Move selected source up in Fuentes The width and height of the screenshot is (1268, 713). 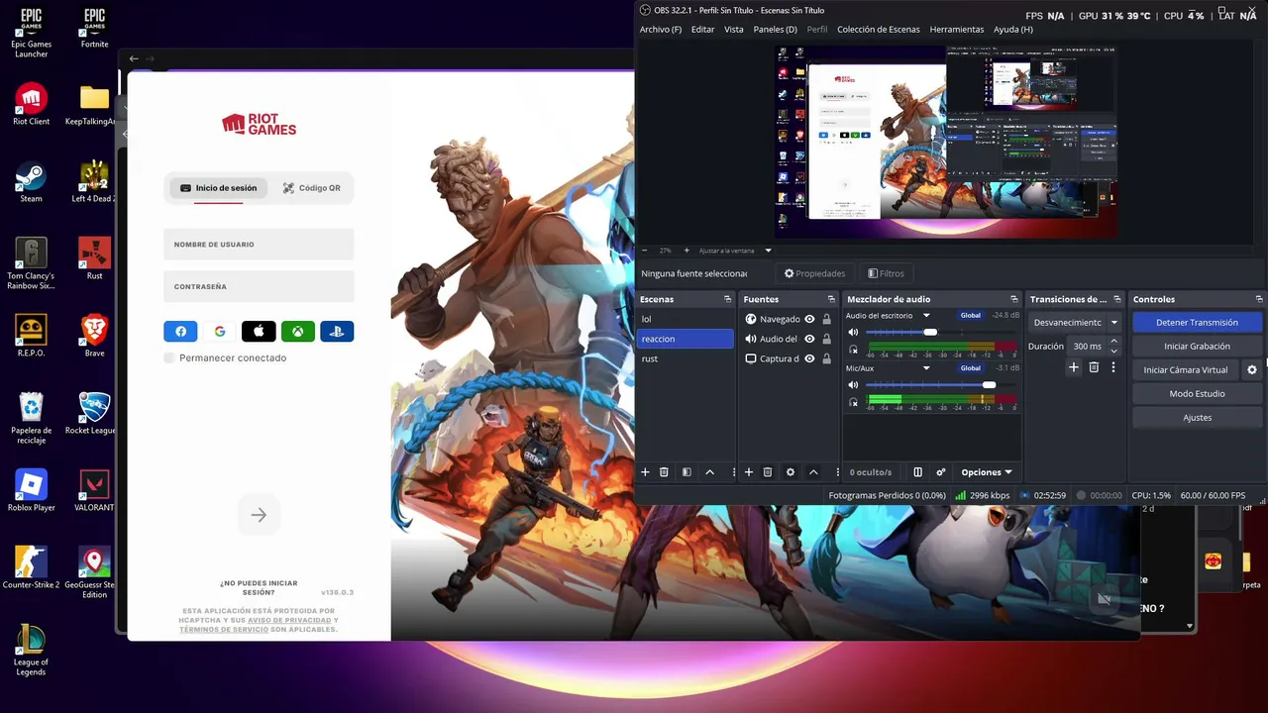click(x=813, y=472)
